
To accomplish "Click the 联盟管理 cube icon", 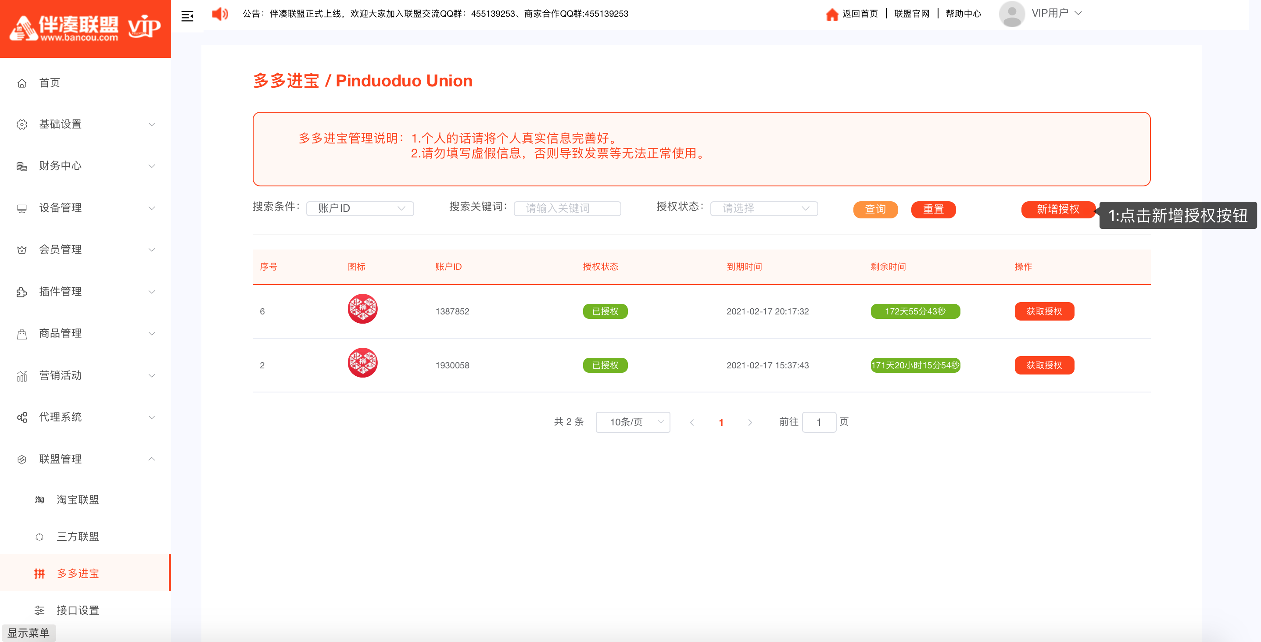I will click(x=21, y=459).
